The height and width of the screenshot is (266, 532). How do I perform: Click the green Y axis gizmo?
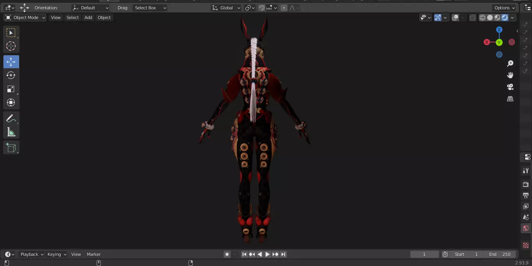click(x=499, y=42)
